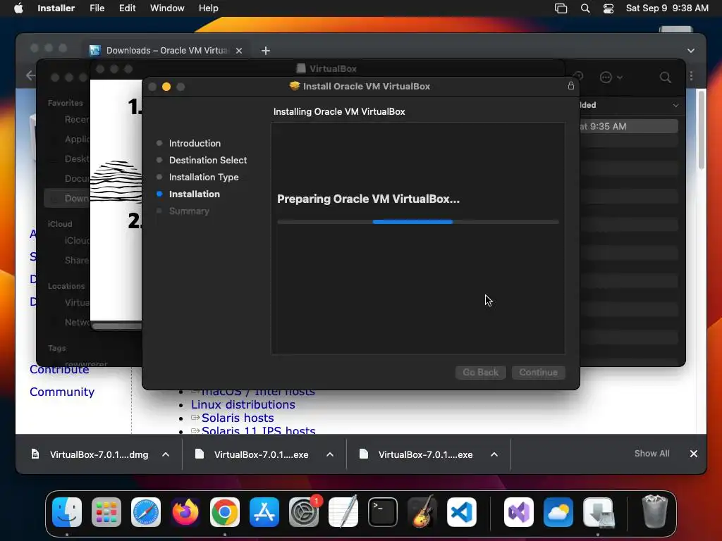
Task: Open Spotlight search in menu bar
Action: (x=585, y=8)
